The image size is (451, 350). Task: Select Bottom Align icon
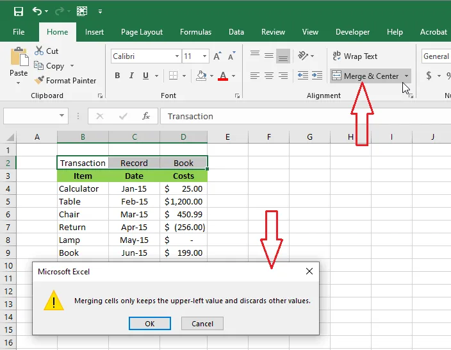click(x=283, y=56)
